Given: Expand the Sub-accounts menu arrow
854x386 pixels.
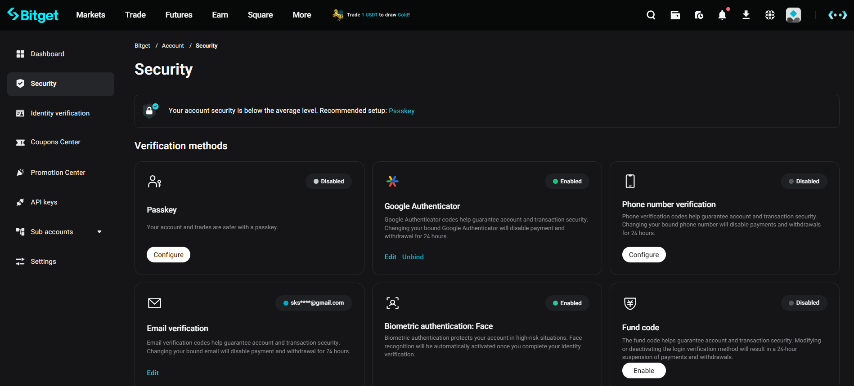Looking at the screenshot, I should (x=99, y=232).
